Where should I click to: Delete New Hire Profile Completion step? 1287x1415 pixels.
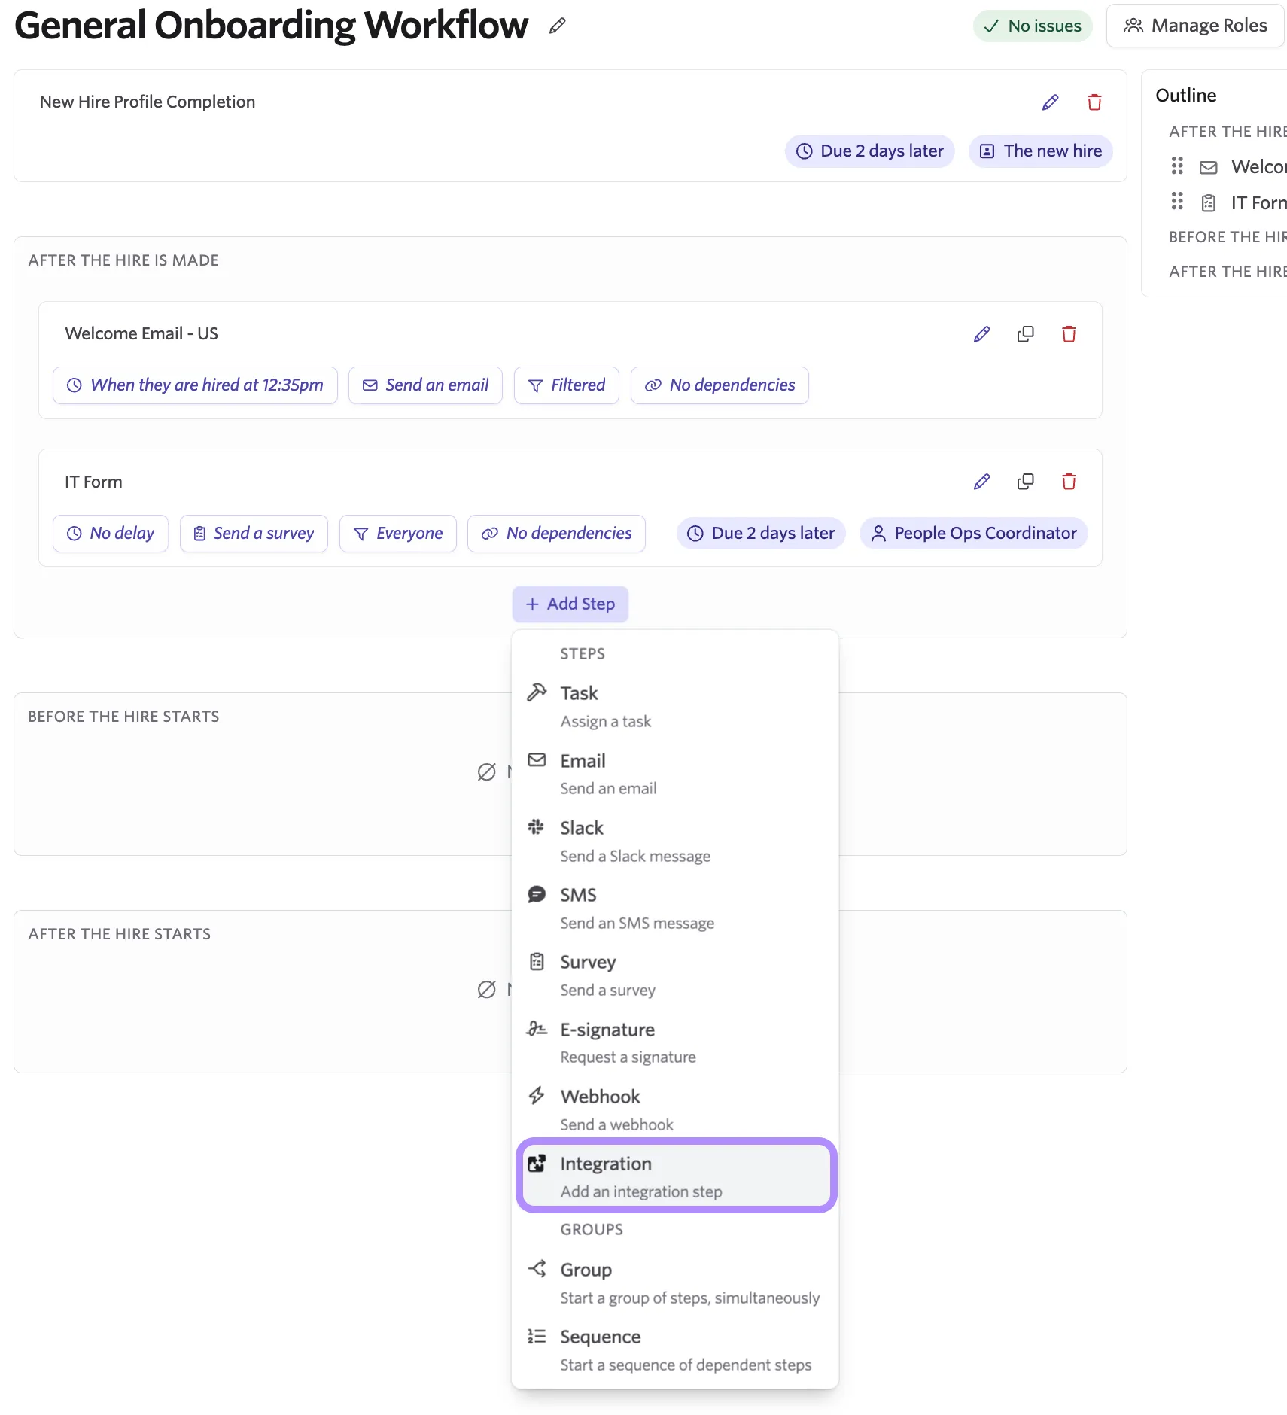pyautogui.click(x=1095, y=102)
